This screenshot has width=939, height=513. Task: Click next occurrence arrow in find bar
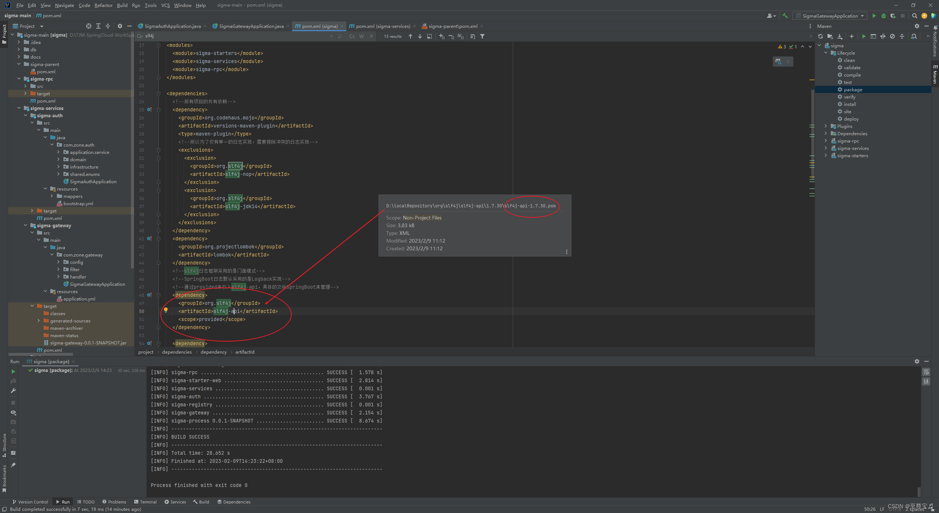(x=420, y=36)
